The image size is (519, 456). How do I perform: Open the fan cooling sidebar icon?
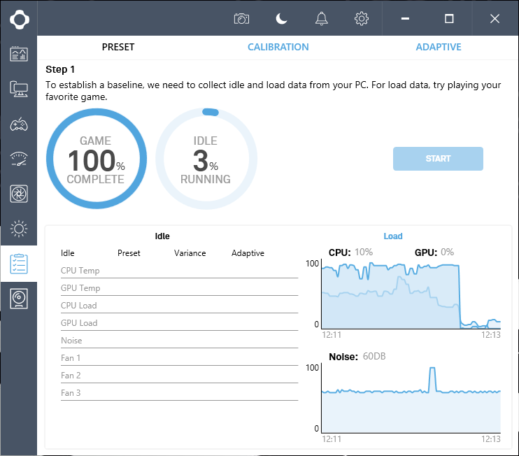pos(19,194)
